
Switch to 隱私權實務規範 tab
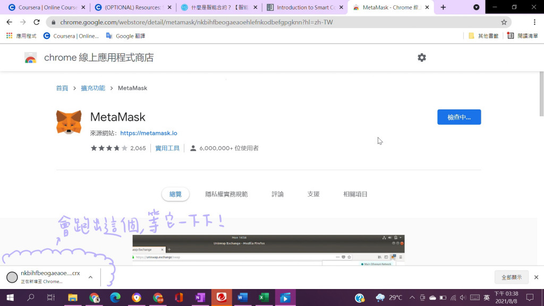226,194
